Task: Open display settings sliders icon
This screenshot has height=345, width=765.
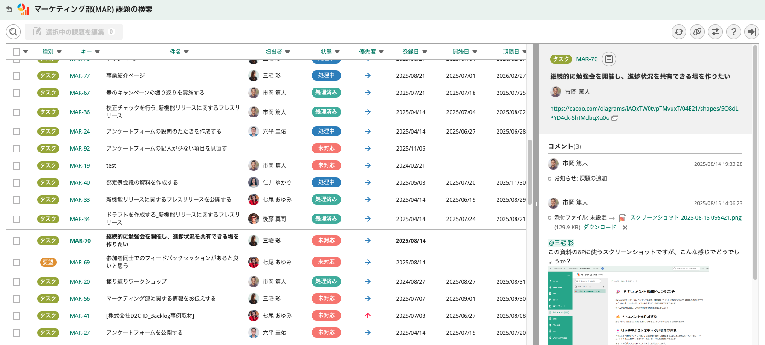Action: tap(715, 32)
